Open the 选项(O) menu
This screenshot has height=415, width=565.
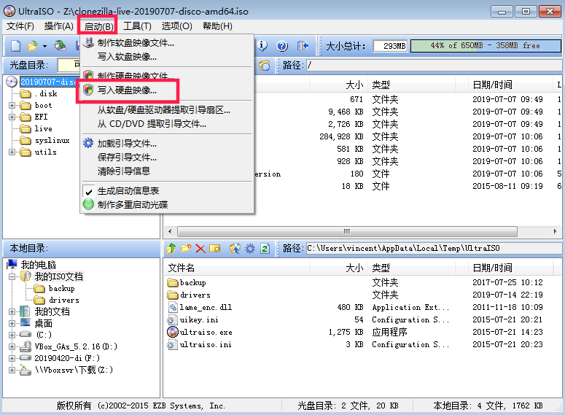176,26
